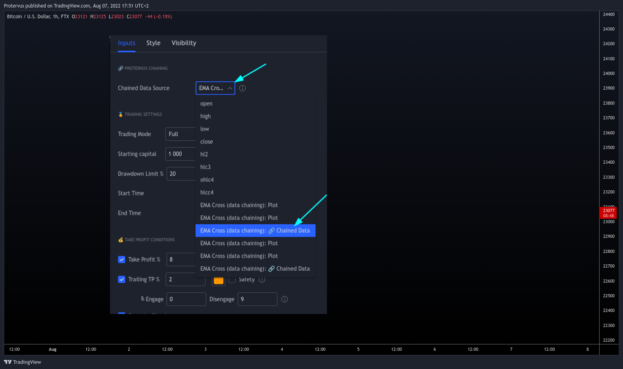Click info icon next to Safety
The width and height of the screenshot is (623, 369).
262,279
